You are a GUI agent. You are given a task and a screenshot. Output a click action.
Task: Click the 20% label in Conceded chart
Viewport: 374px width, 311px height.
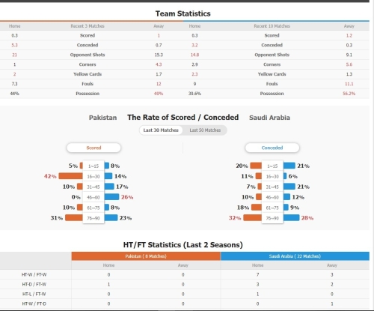(x=242, y=166)
